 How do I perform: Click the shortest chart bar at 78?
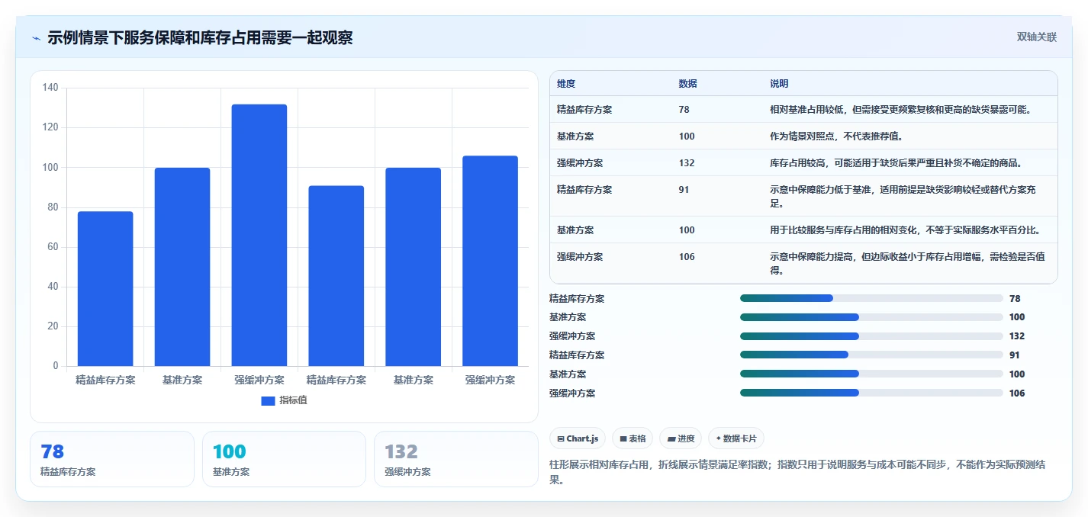(x=105, y=288)
